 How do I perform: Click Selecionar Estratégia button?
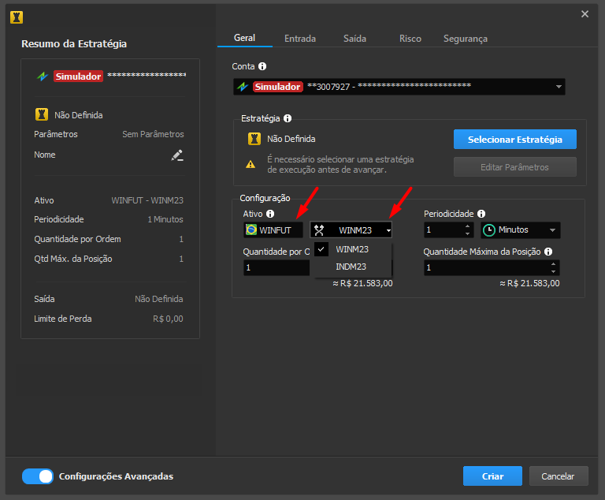click(515, 139)
